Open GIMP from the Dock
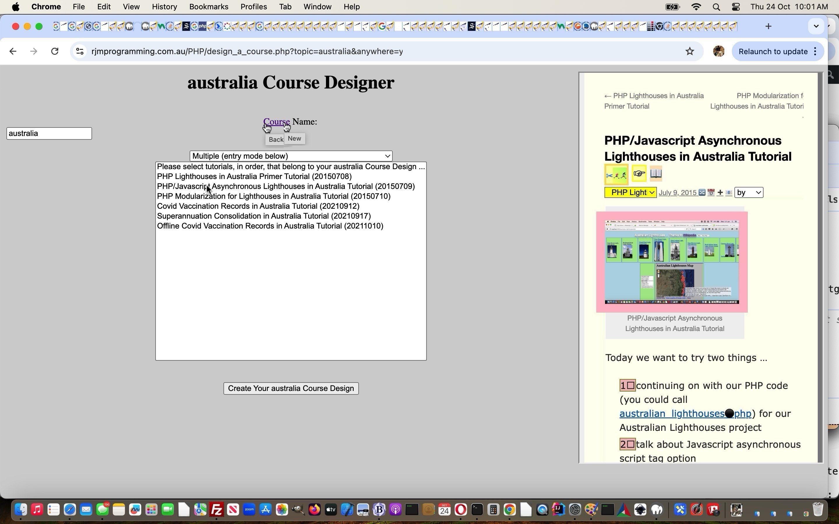Screen dimensions: 839x524 298,510
